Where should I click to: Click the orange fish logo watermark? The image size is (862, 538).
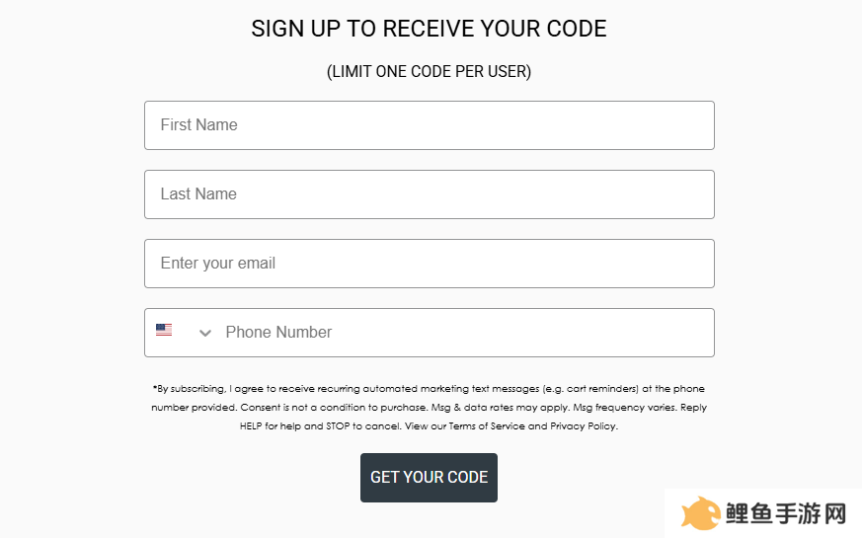[x=700, y=514]
